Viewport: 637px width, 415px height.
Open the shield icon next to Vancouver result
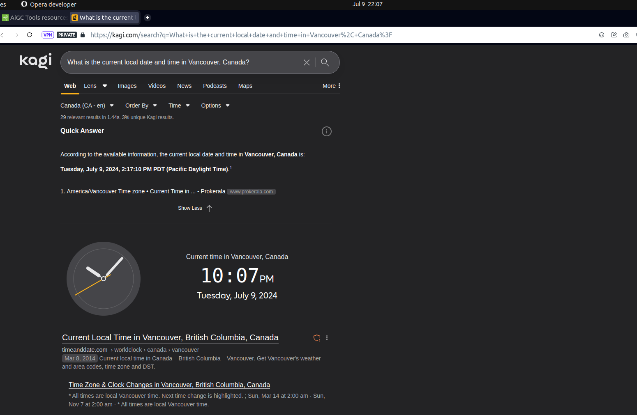pyautogui.click(x=317, y=338)
